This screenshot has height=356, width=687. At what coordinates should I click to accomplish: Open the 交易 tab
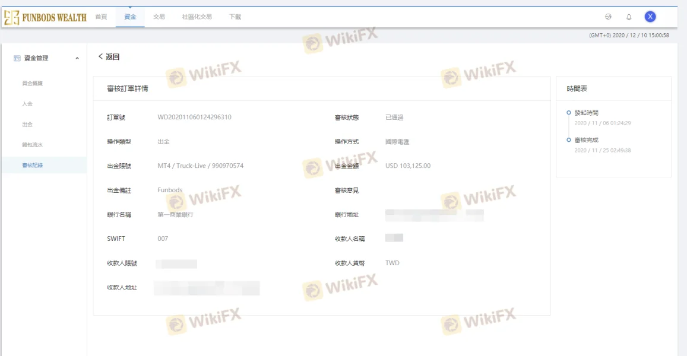click(159, 17)
